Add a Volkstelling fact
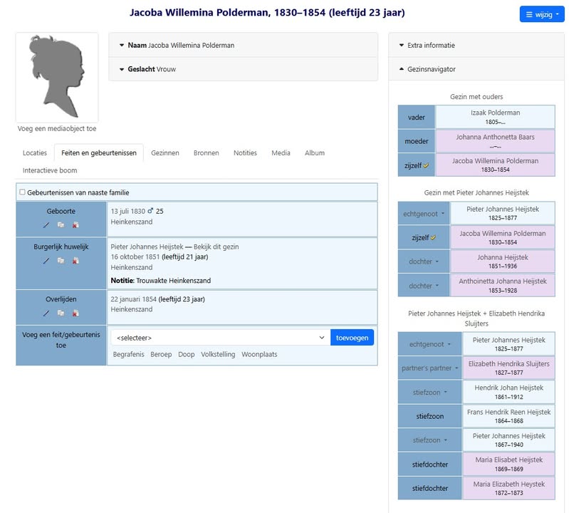This screenshot has width=569, height=513. [218, 354]
